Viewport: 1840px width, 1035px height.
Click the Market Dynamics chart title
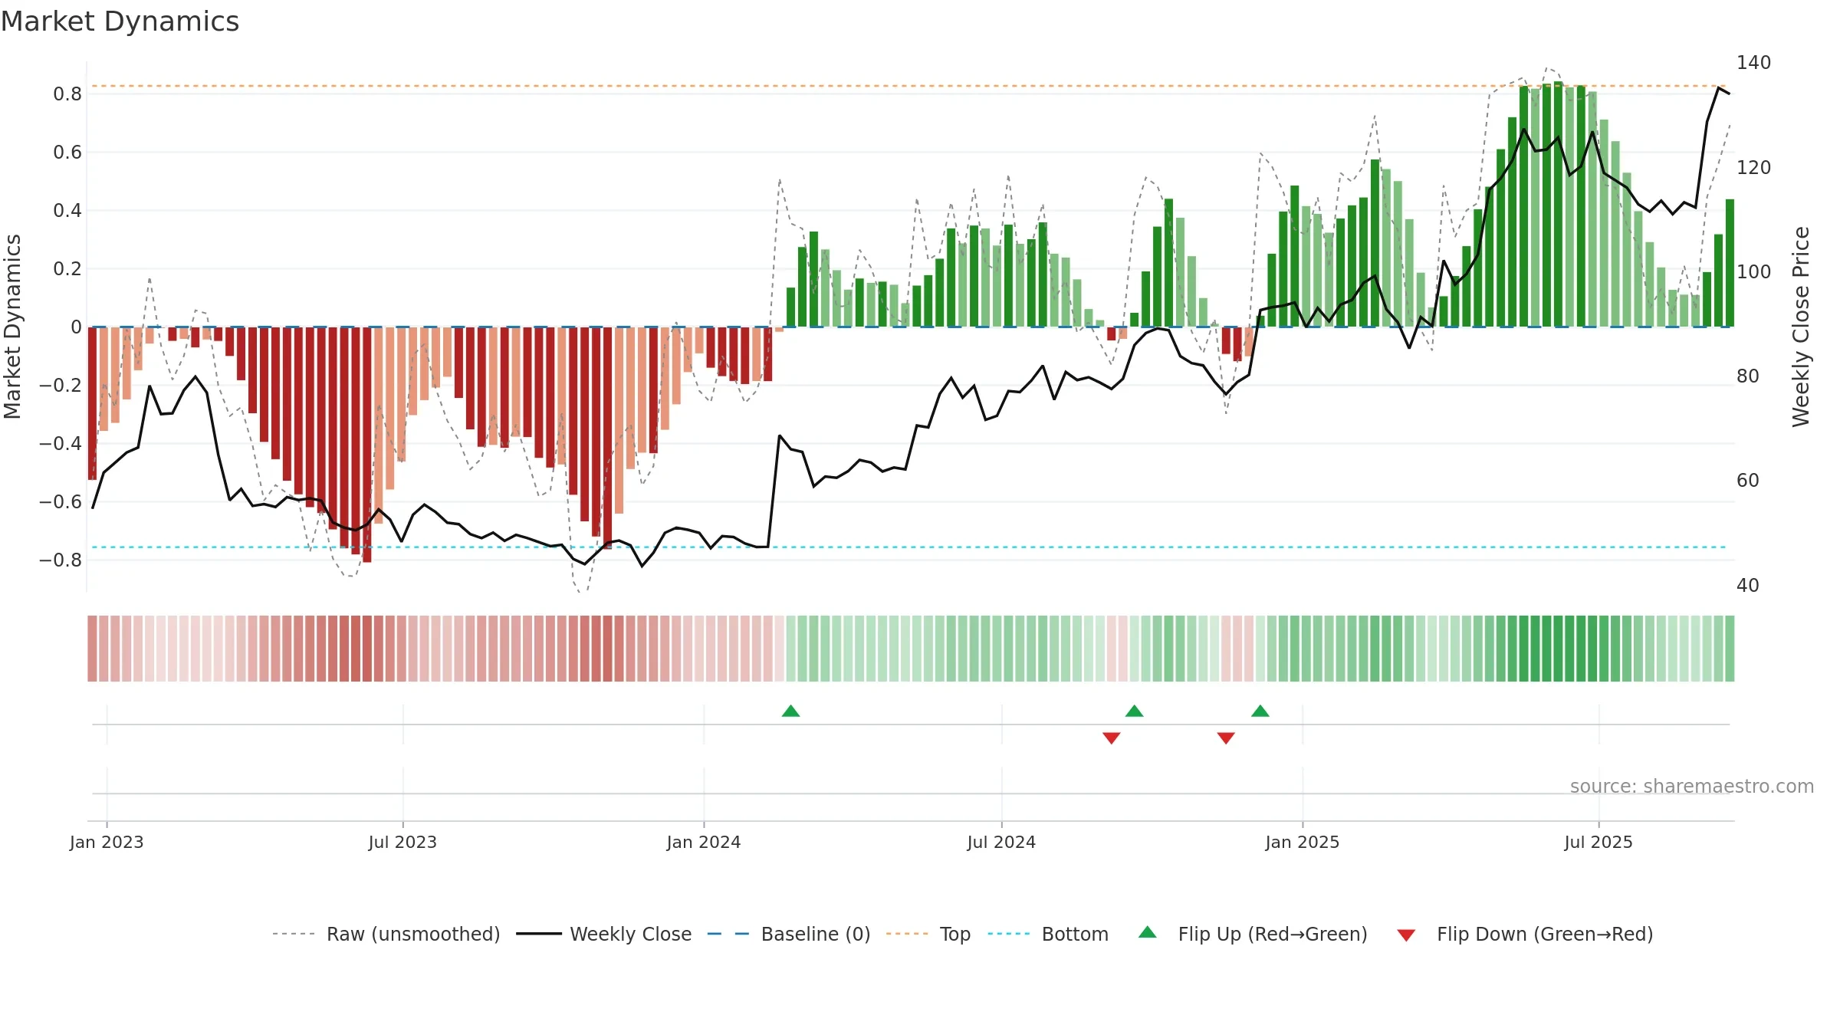[120, 21]
